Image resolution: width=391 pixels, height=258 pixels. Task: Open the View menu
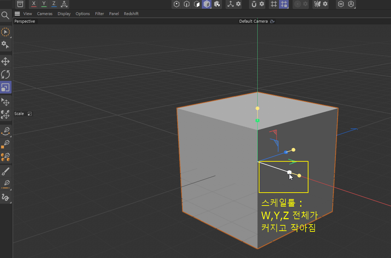click(x=28, y=14)
